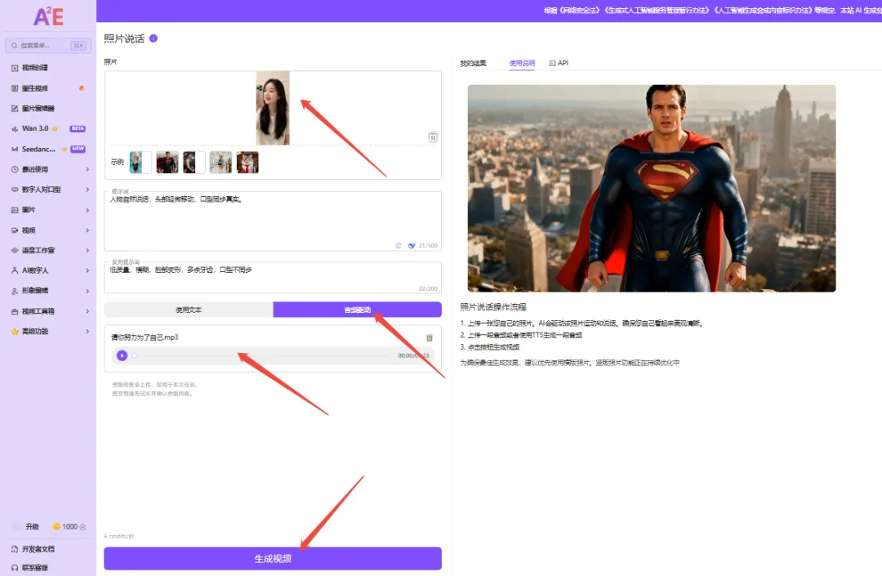Choose the first example thumbnail, woman in swimsuit
The width and height of the screenshot is (882, 576).
pyautogui.click(x=140, y=163)
